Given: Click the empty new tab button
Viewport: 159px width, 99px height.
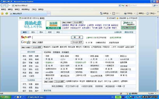Looking at the screenshot, I should tap(49, 13).
